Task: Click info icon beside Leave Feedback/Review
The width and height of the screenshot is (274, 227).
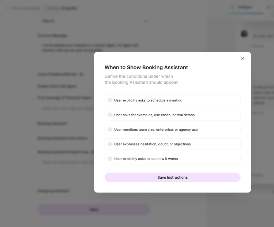Action: coord(81,74)
